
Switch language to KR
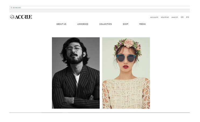182,17
